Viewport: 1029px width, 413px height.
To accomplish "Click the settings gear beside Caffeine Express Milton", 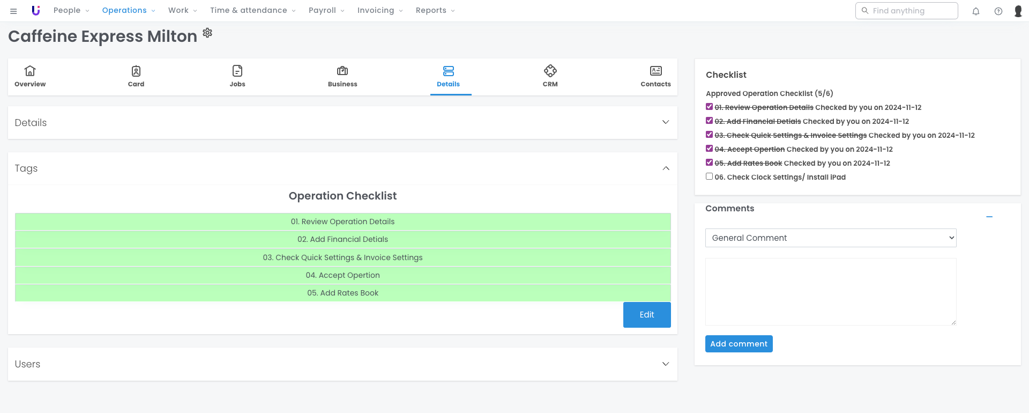I will [207, 33].
